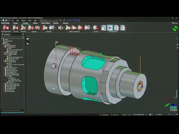Viewport: 179px width, 134px height.
Task: Open the machining settings tool icon
Action: pos(104,28)
